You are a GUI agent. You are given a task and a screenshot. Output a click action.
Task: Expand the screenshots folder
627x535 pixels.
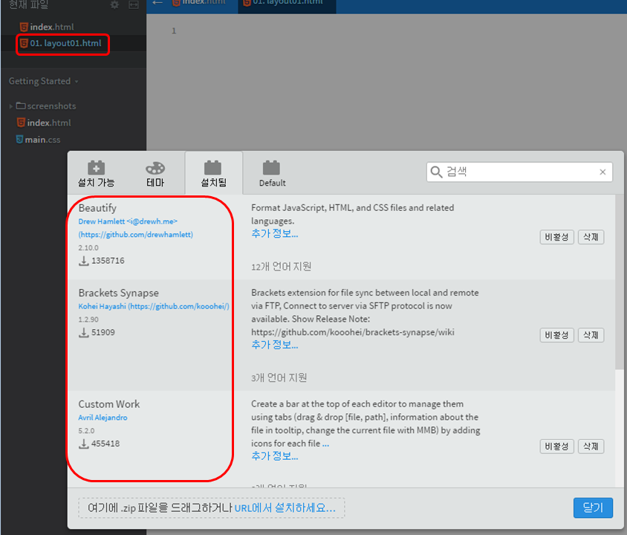[11, 106]
